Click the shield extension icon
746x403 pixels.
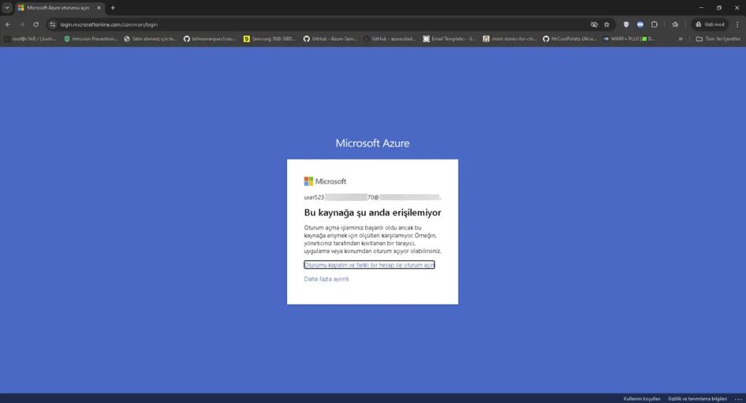[626, 24]
